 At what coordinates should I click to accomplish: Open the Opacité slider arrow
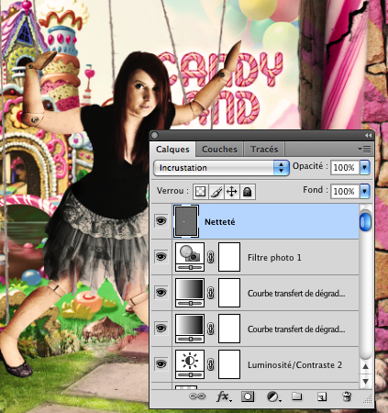tap(365, 167)
